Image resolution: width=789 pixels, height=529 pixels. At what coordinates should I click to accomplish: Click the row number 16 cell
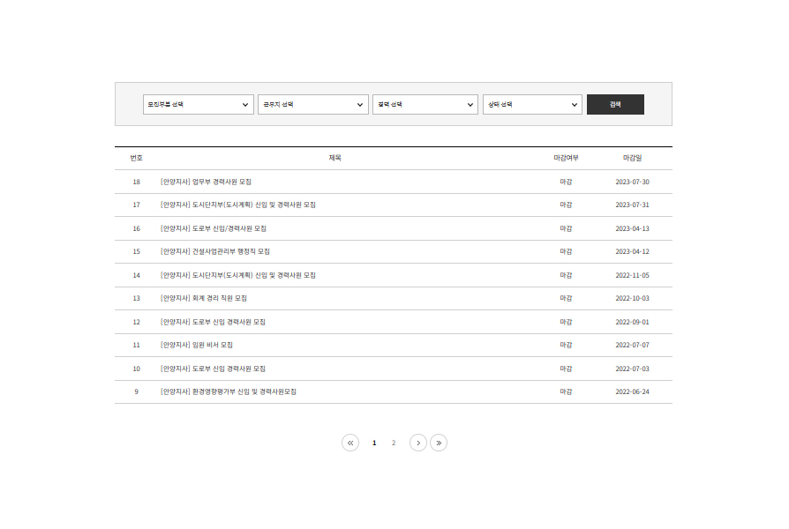(x=137, y=228)
